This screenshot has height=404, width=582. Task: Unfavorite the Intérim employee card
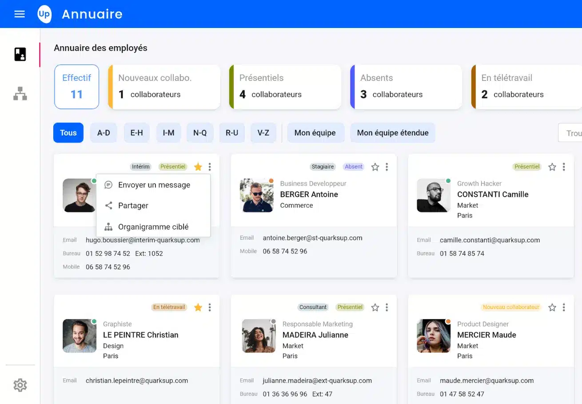click(198, 166)
